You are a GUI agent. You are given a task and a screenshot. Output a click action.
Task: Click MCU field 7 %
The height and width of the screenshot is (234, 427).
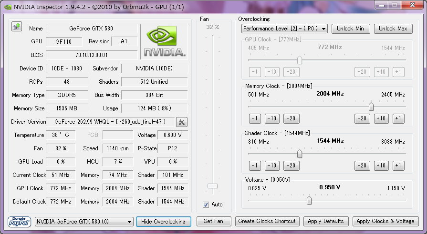point(118,162)
